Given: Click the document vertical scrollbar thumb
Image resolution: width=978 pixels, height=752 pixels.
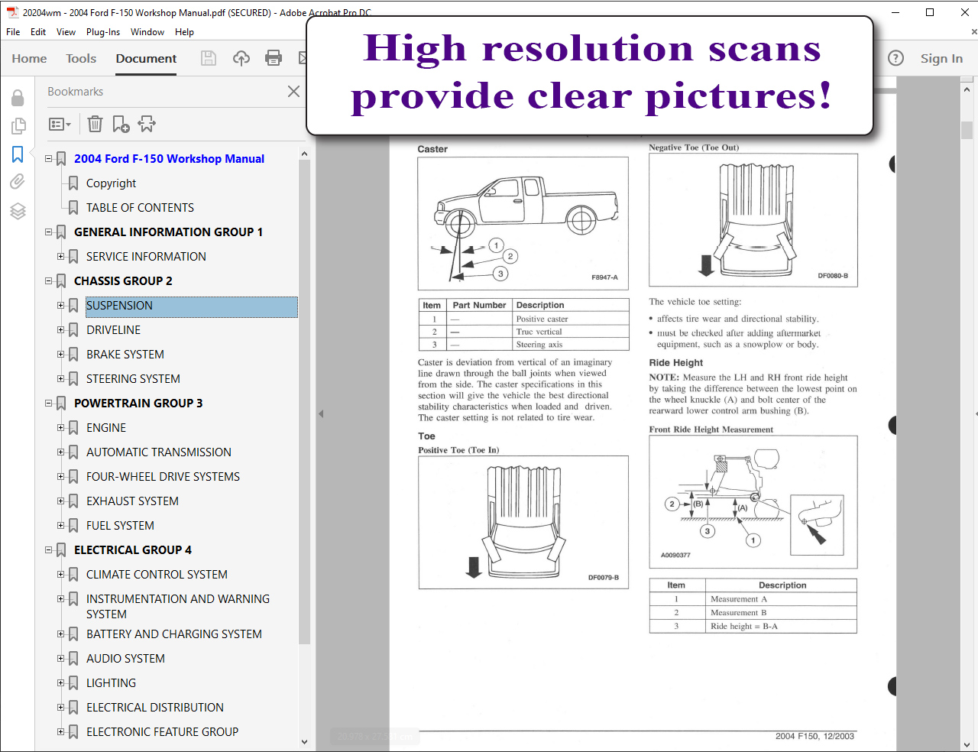Looking at the screenshot, I should (967, 130).
